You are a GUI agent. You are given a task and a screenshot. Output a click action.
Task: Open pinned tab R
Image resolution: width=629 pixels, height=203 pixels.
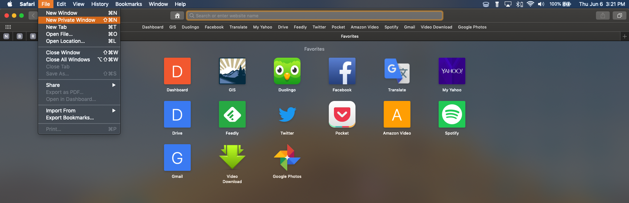click(33, 36)
